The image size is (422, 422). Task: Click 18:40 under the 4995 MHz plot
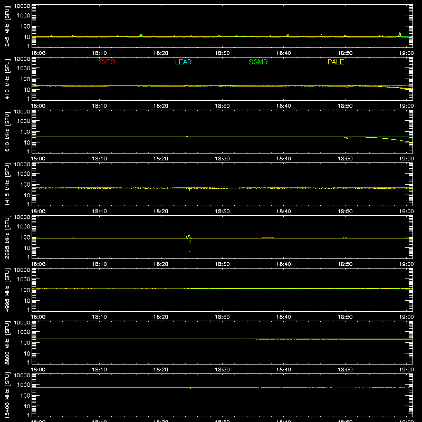(284, 317)
